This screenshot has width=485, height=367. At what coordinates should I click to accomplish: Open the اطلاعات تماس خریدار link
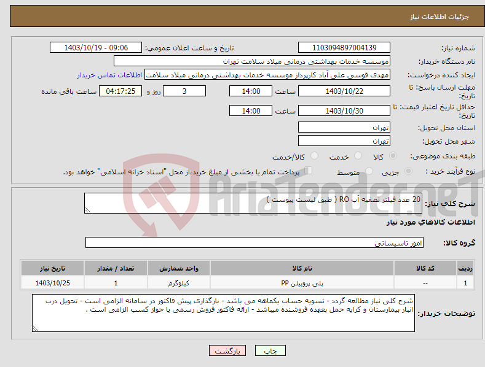pyautogui.click(x=109, y=75)
